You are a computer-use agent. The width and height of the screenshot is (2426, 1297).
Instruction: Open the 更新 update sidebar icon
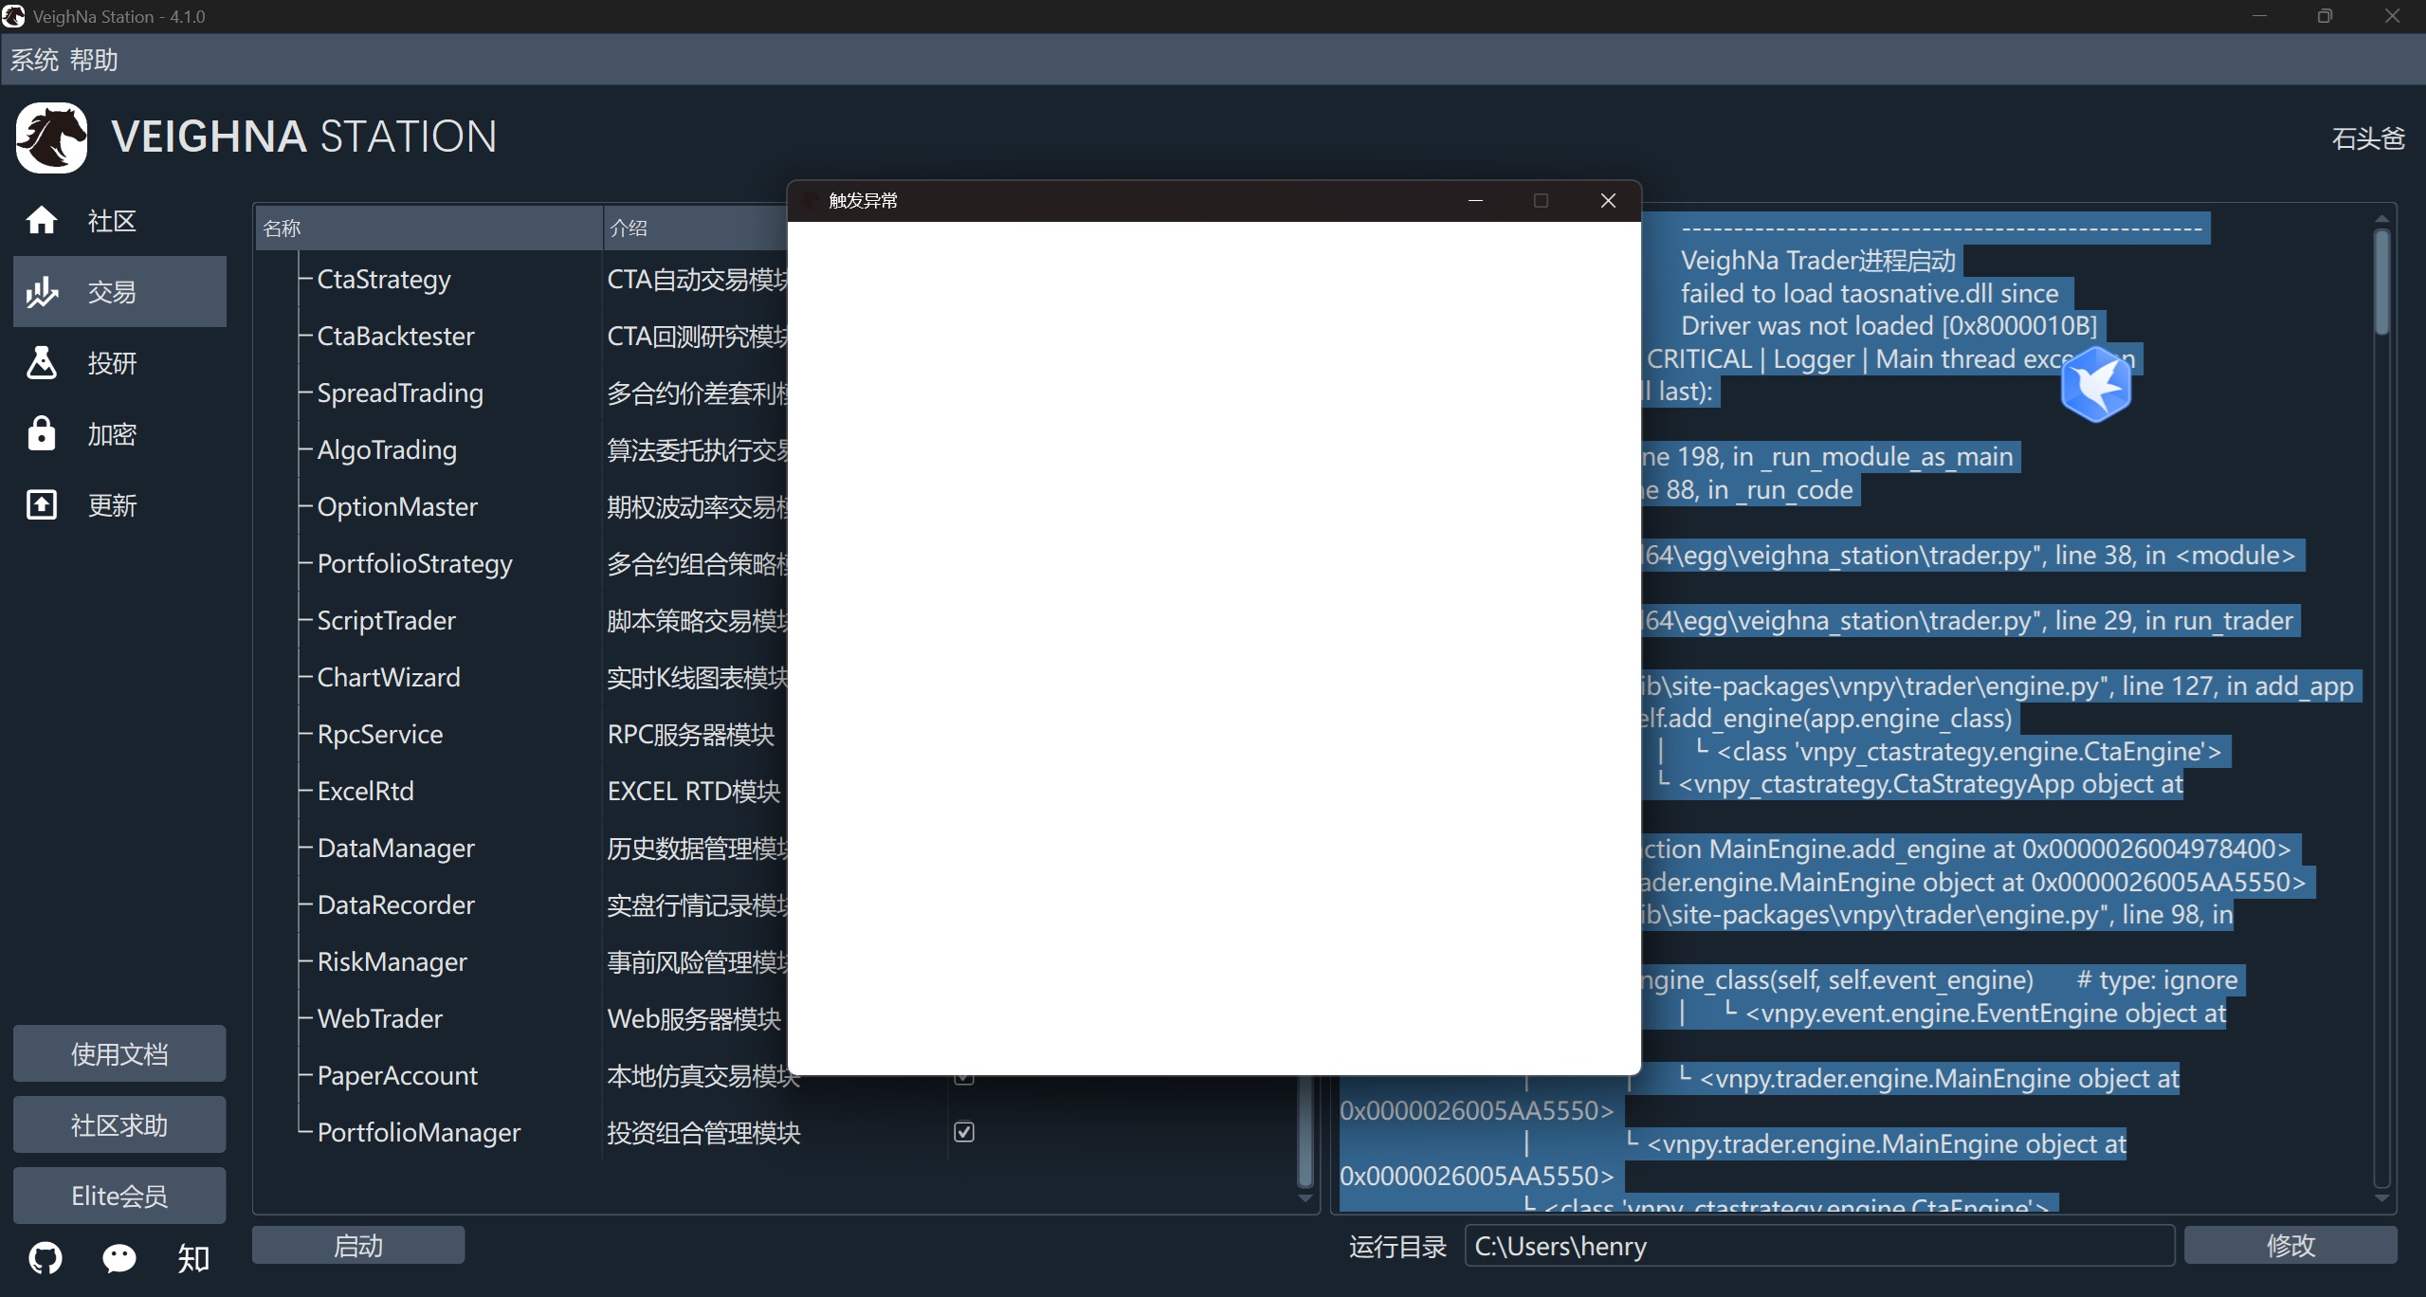[42, 504]
